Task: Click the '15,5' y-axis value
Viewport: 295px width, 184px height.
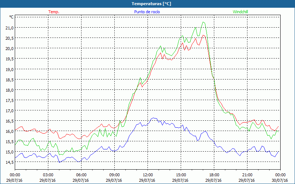Action: (10, 142)
